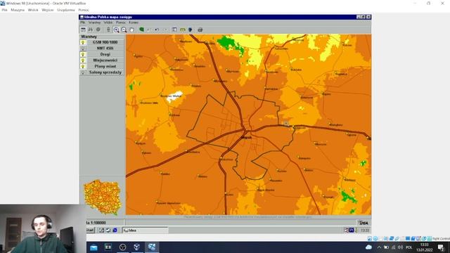The height and width of the screenshot is (253, 450).
Task: Open the VirtualBox Maszyna menu
Action: click(18, 10)
